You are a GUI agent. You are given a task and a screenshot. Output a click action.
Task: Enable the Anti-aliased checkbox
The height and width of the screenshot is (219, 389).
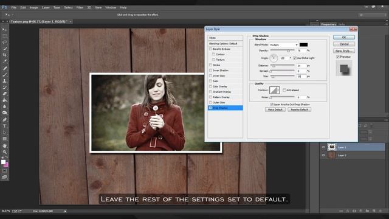pyautogui.click(x=284, y=90)
